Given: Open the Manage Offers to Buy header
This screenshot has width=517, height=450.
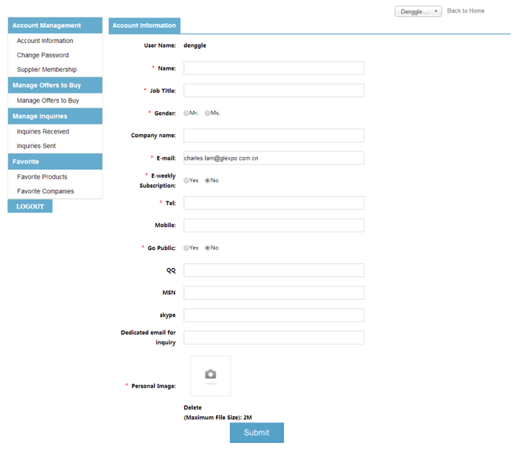Looking at the screenshot, I should [x=55, y=85].
